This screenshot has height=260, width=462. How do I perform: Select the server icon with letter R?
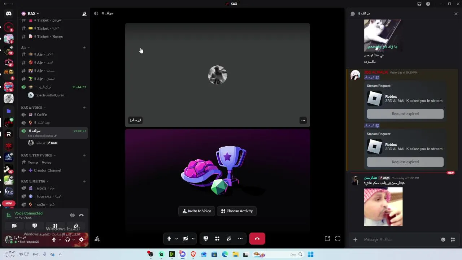(9, 134)
